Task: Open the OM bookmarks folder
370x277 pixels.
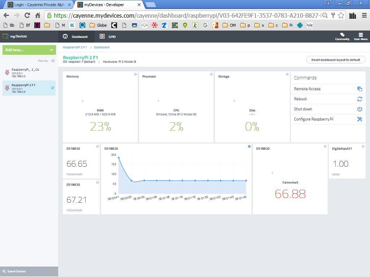Action: pyautogui.click(x=229, y=25)
